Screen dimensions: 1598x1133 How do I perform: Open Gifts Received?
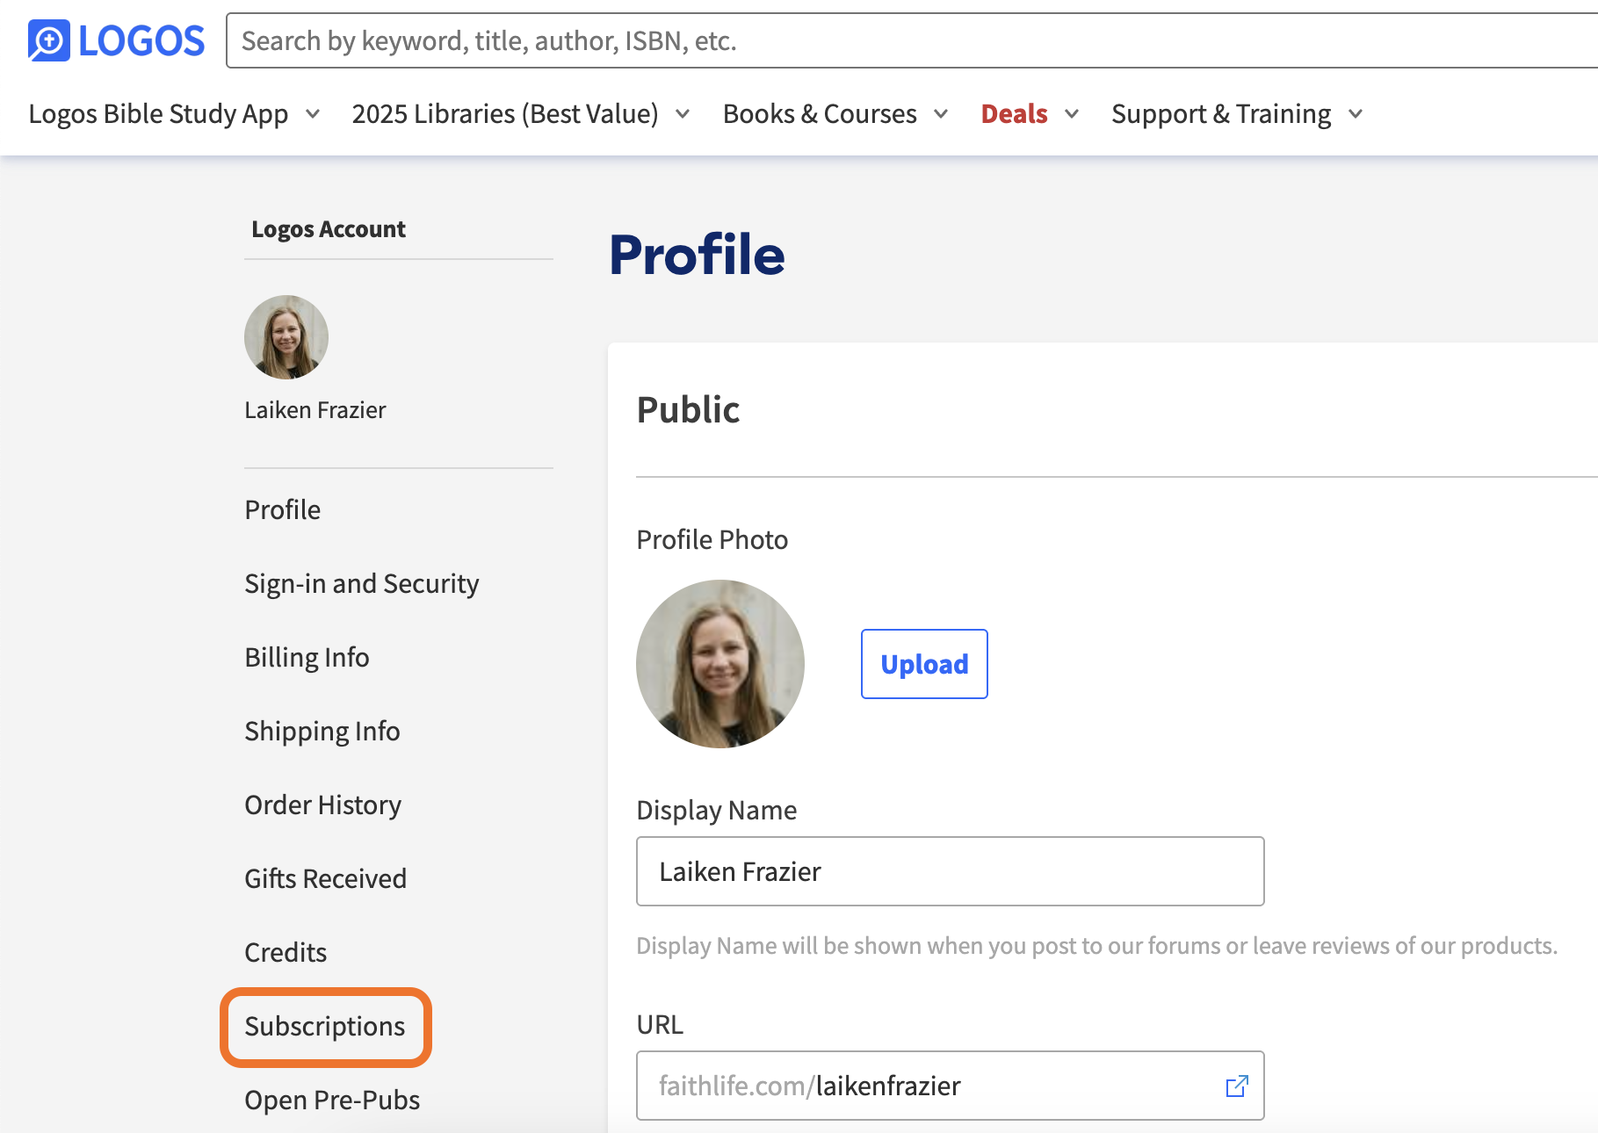point(326,878)
